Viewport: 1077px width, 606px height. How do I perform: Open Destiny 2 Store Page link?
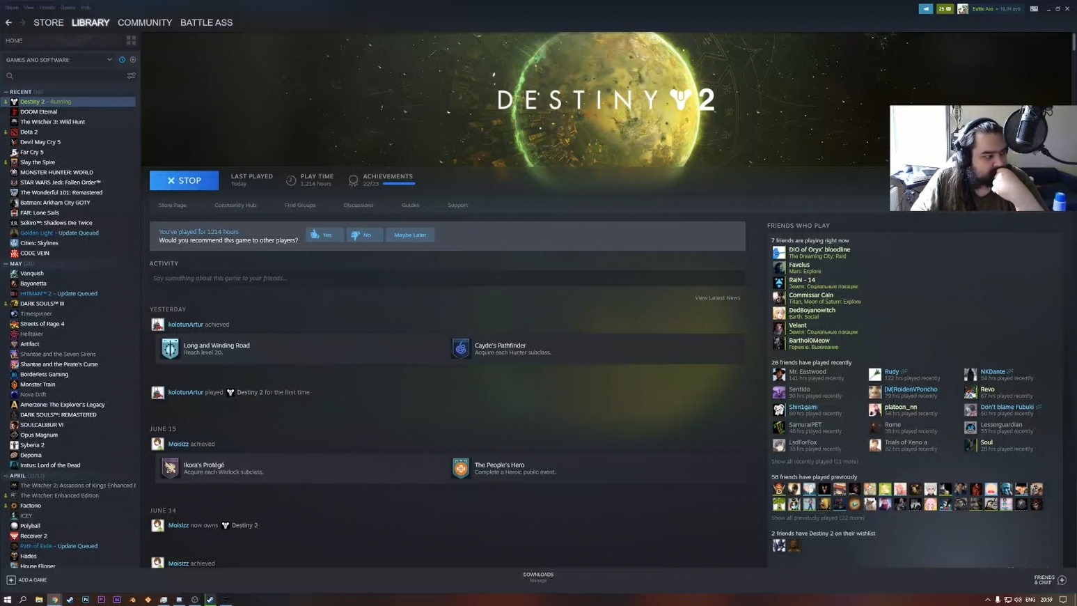click(173, 205)
